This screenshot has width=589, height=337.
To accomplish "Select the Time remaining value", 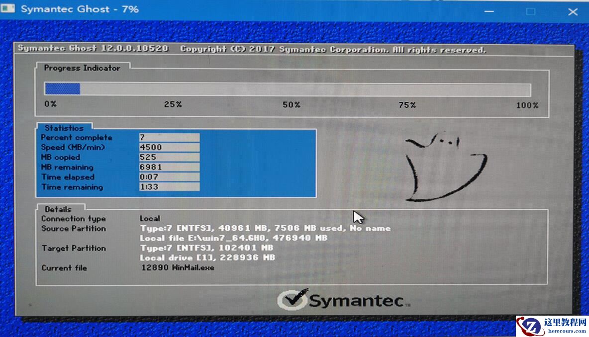I will (169, 187).
